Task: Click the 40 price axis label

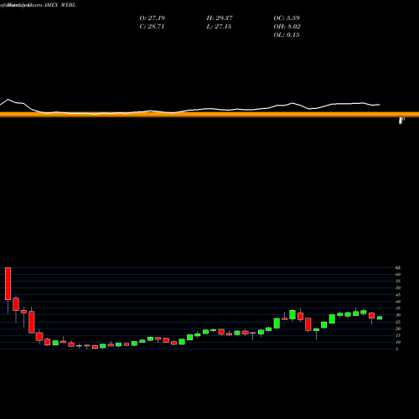Action: point(398,302)
